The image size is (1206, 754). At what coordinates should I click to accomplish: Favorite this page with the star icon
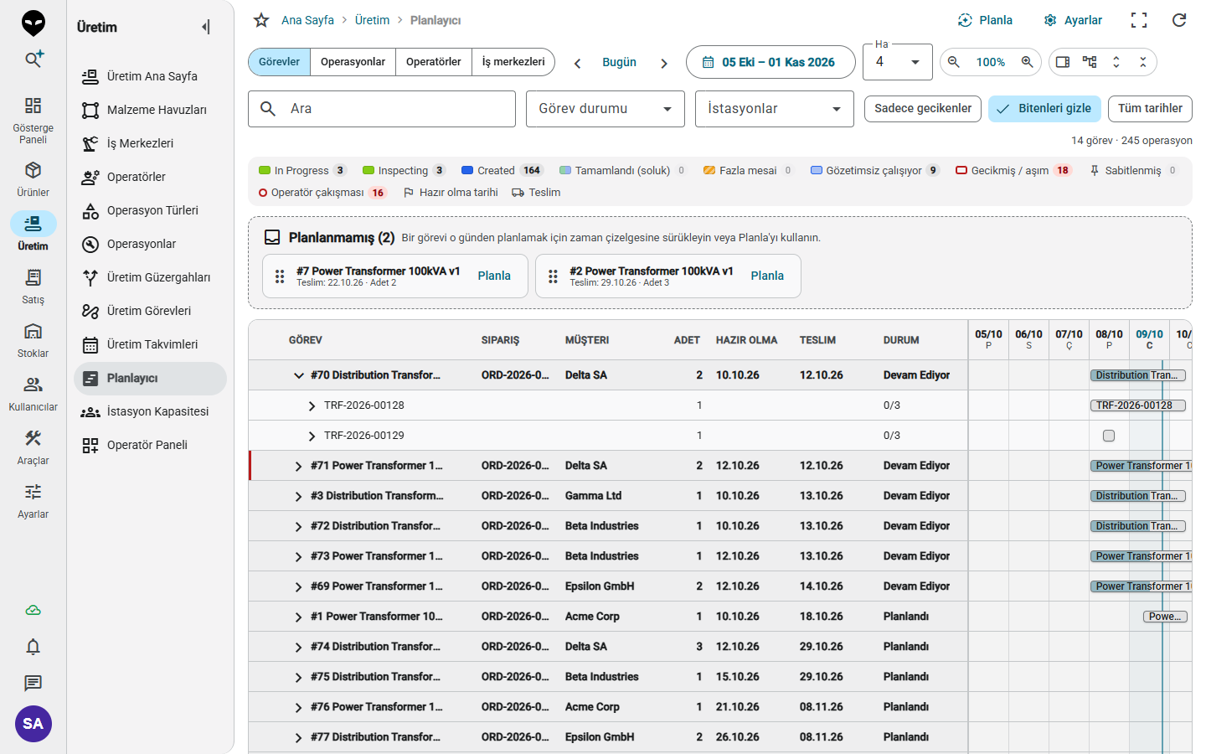261,20
